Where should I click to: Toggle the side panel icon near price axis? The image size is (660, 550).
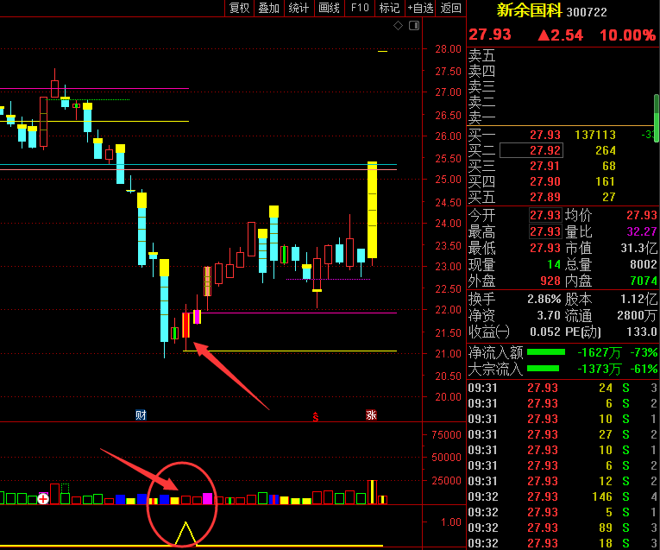(x=416, y=26)
